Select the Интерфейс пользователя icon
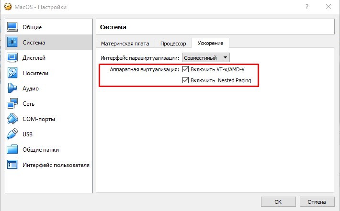This screenshot has width=340, height=211. click(x=12, y=165)
